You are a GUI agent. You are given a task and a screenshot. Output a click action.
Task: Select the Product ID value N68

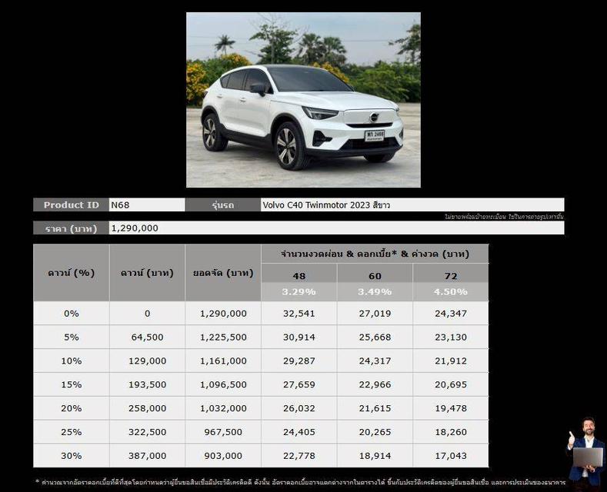pyautogui.click(x=147, y=204)
